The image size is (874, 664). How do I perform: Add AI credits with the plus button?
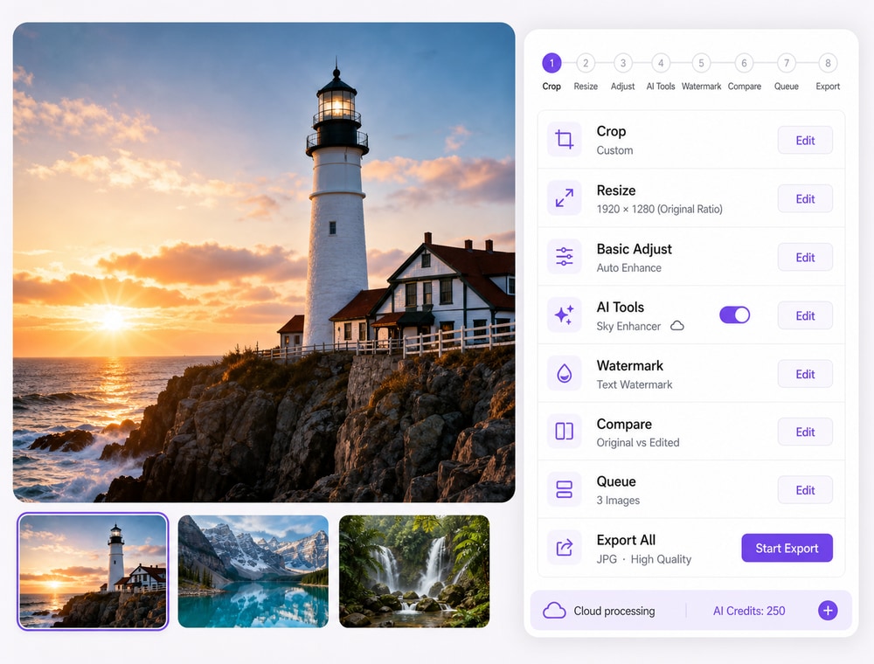pos(828,611)
